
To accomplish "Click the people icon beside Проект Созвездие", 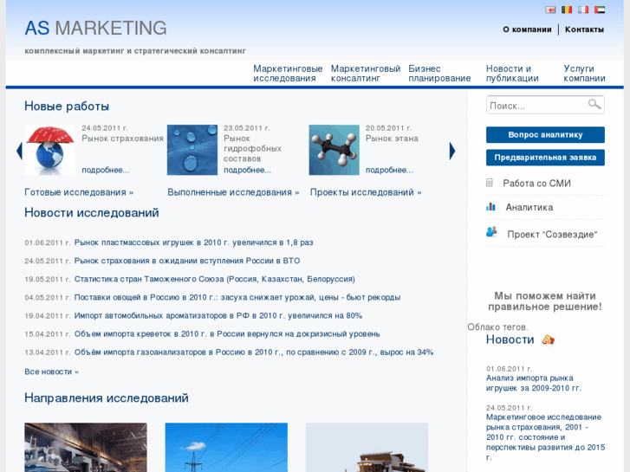I will (x=491, y=232).
